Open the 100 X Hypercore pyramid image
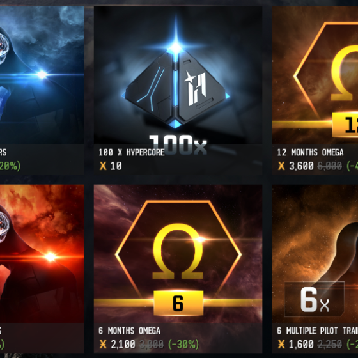This screenshot has height=358, width=358. coord(178,75)
